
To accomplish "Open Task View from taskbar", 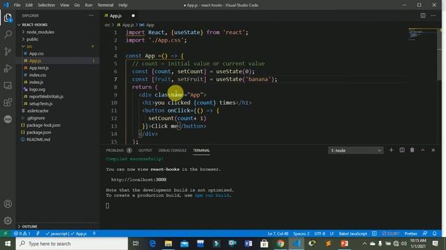I will pos(136,244).
